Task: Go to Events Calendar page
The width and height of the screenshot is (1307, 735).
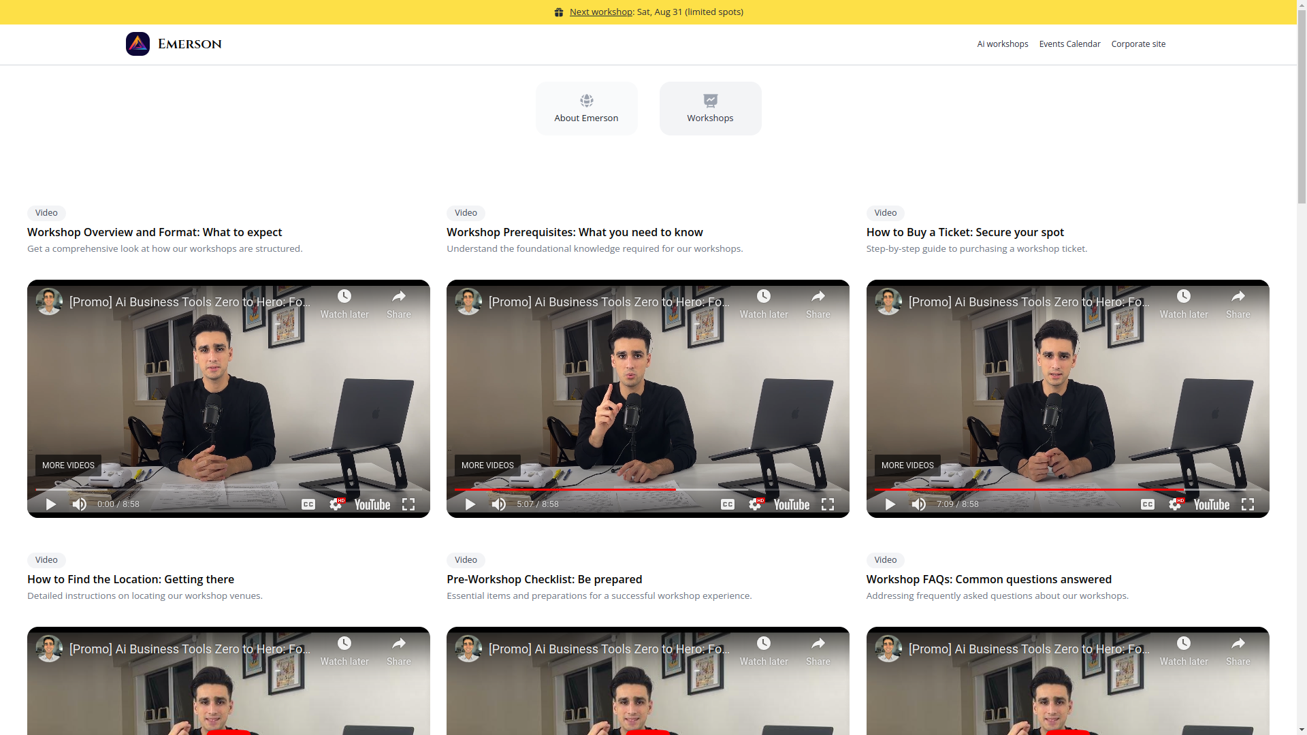Action: pos(1069,44)
